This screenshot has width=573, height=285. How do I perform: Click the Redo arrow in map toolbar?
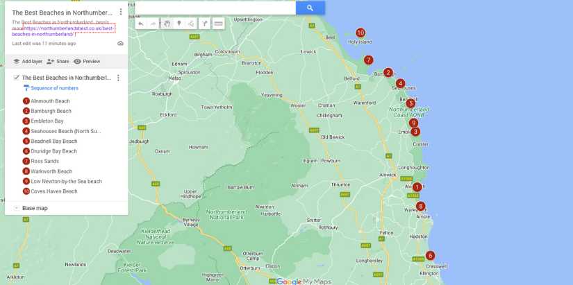click(153, 24)
